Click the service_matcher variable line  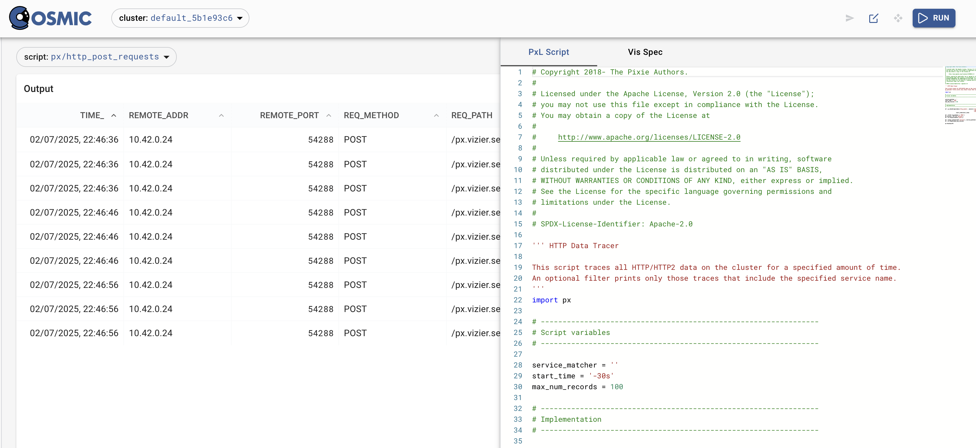click(x=575, y=365)
